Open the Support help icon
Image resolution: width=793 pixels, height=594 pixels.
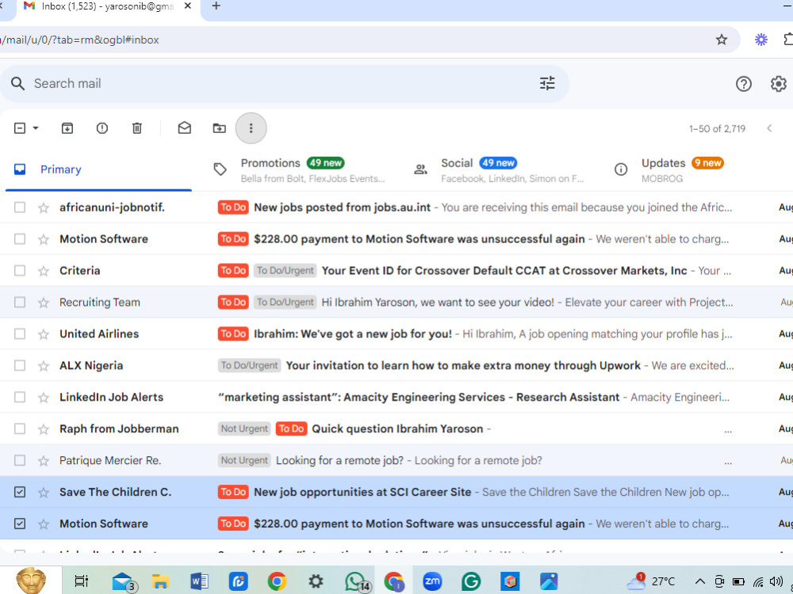click(744, 84)
